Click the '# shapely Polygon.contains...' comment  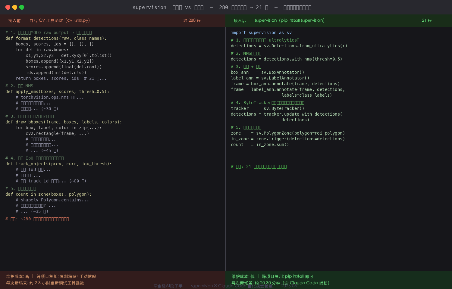point(52,200)
